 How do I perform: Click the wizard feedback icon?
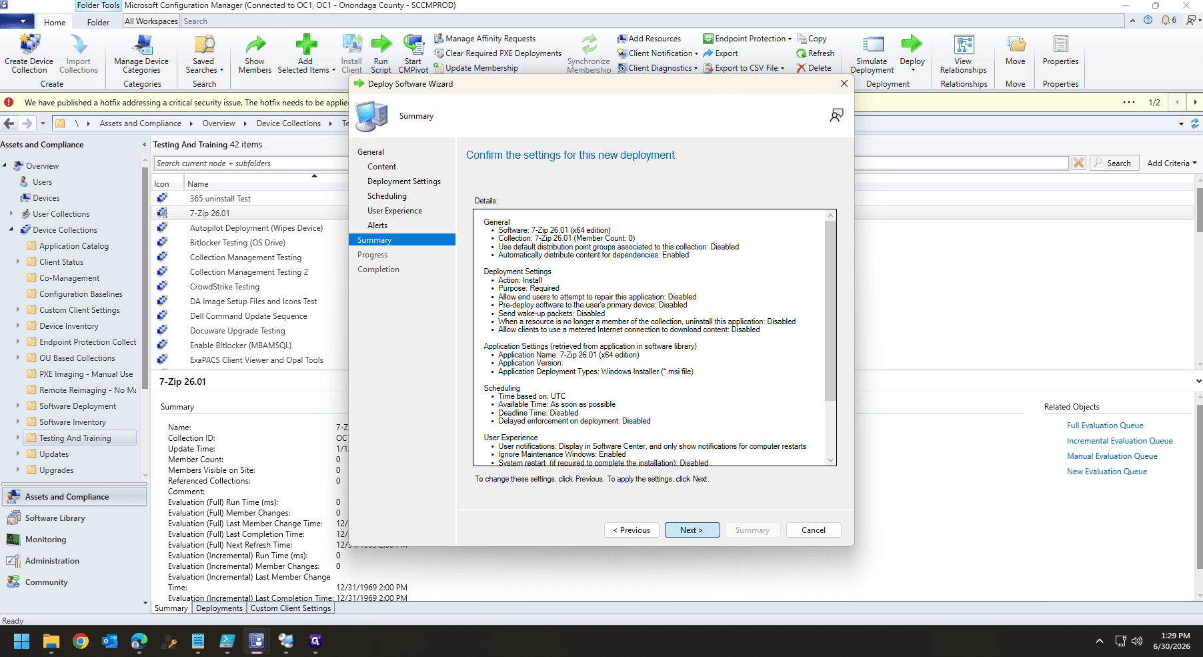(836, 115)
